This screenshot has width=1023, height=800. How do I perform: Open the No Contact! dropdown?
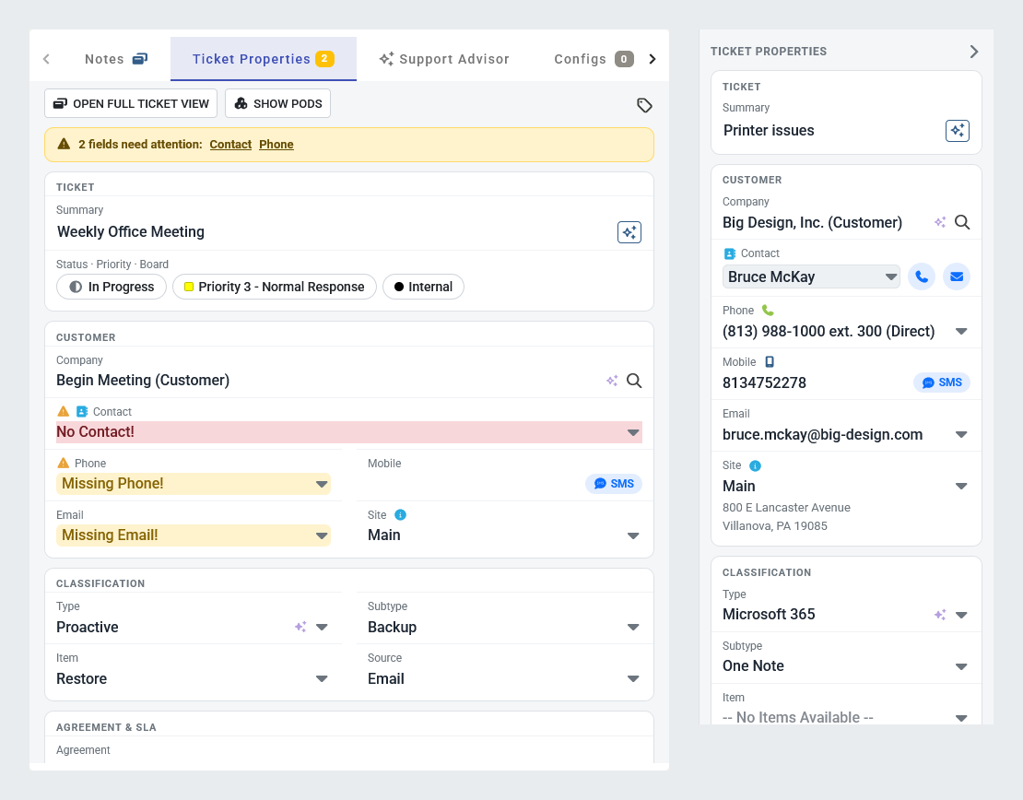click(x=349, y=432)
